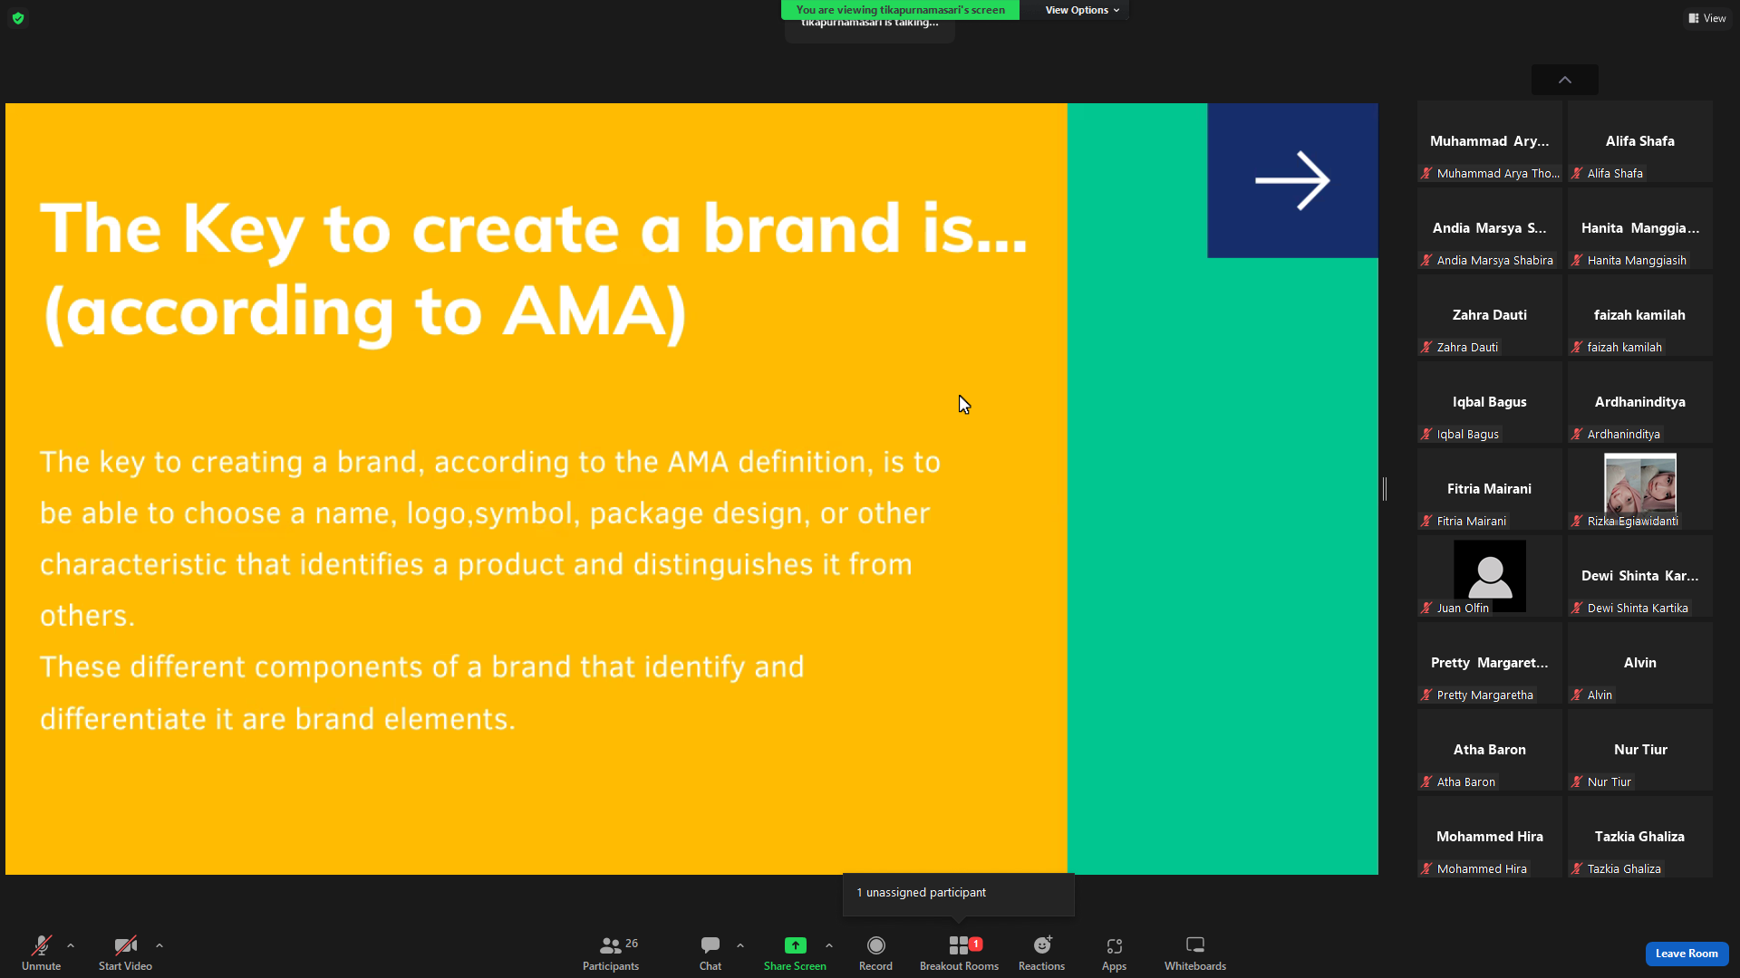The image size is (1740, 978).
Task: Select Pretty Margaretha's participant tile
Action: (x=1490, y=663)
